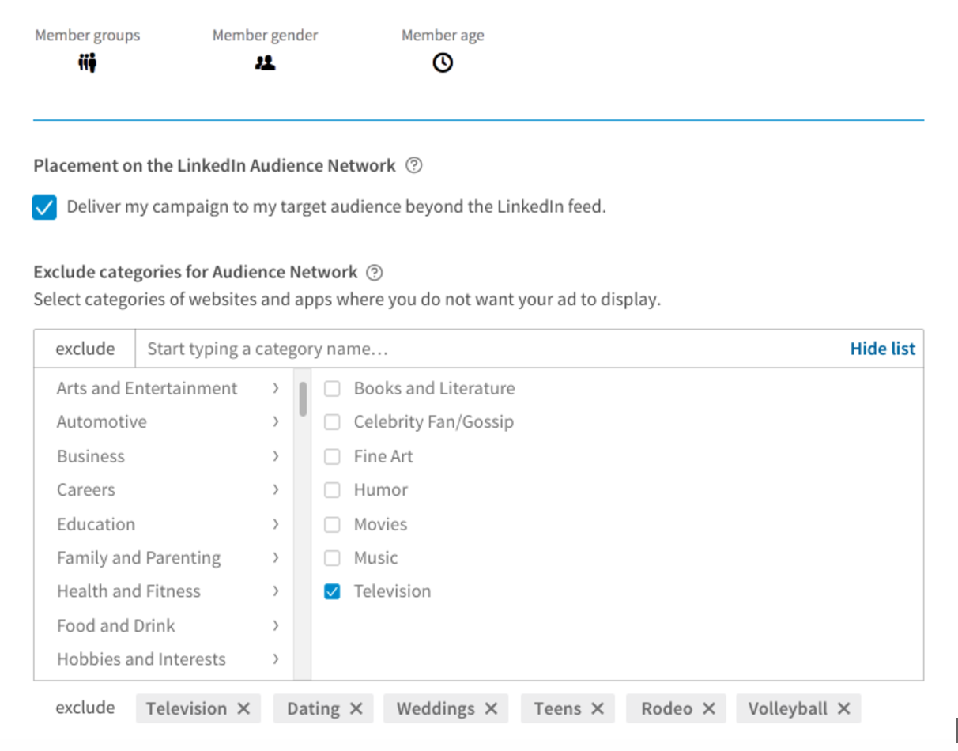The image size is (958, 751).
Task: Click the Member age clock icon
Action: 443,62
